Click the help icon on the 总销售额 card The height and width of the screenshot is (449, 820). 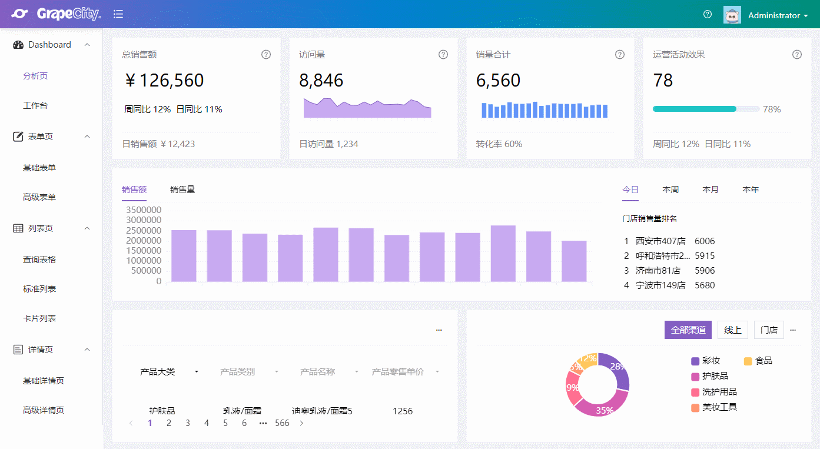point(266,54)
